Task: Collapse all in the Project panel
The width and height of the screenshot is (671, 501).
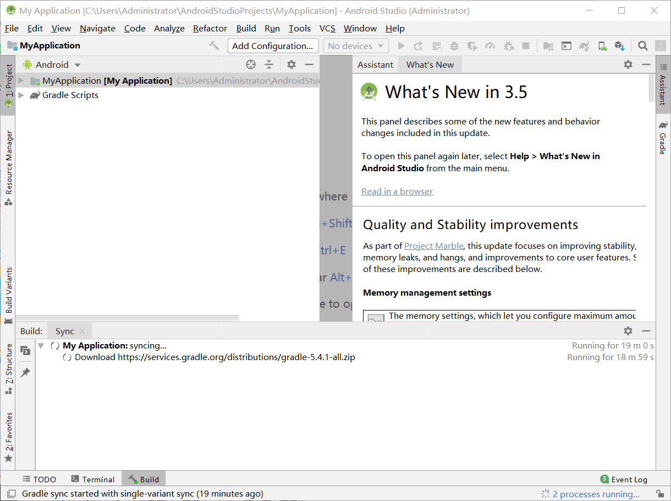Action: (269, 64)
